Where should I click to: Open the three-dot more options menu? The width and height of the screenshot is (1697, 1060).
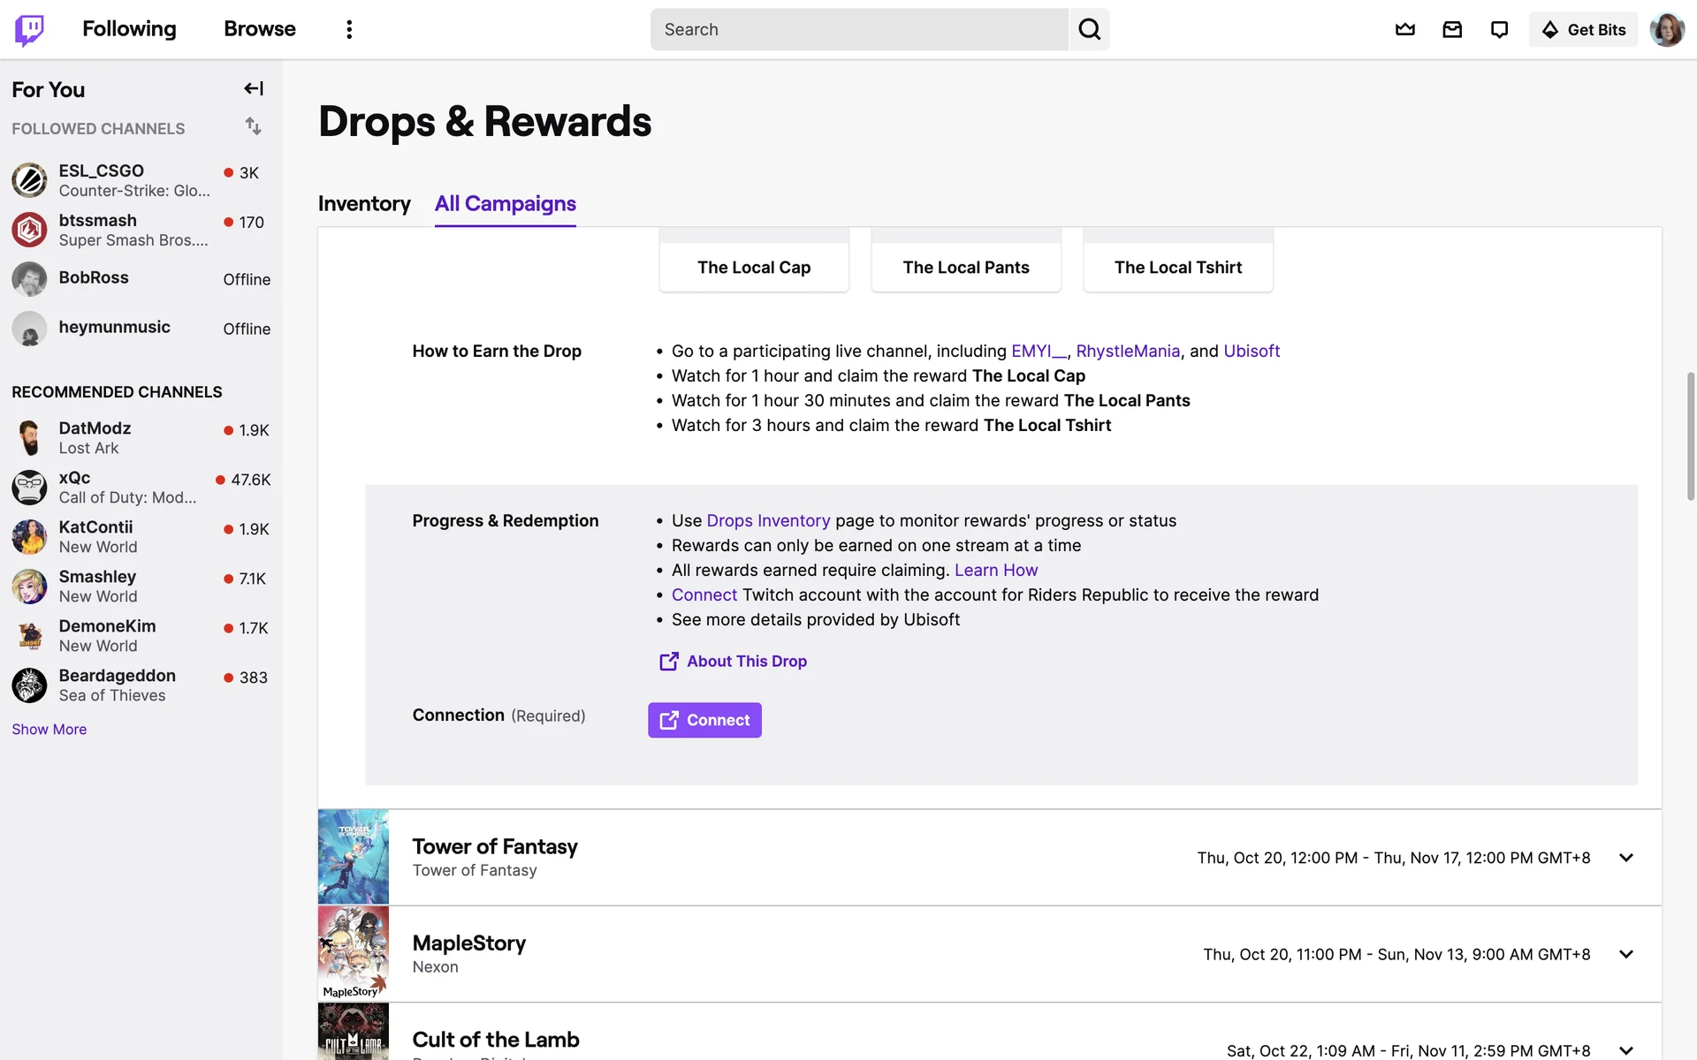[349, 29]
